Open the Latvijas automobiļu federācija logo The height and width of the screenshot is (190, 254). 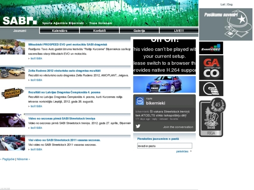tap(211, 89)
